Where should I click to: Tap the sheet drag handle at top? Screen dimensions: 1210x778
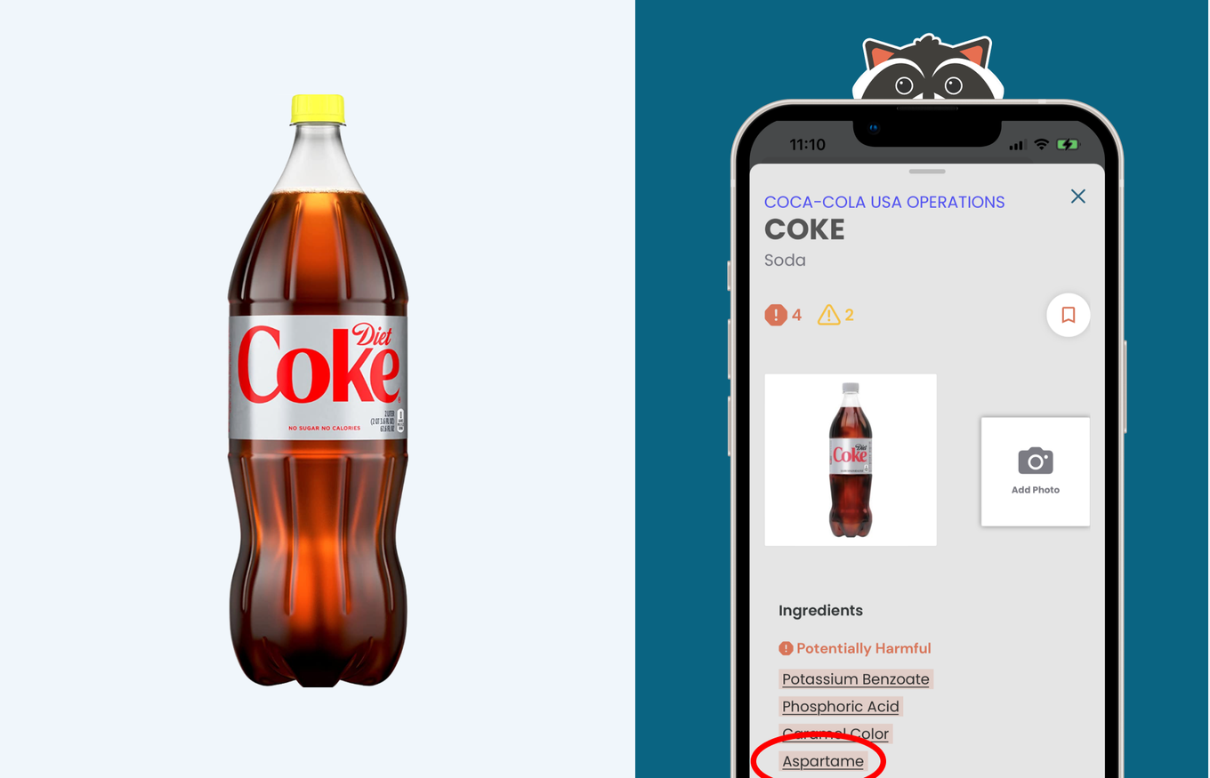(927, 171)
